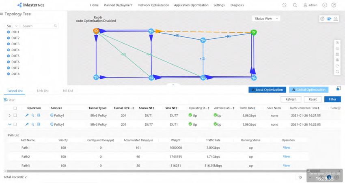The width and height of the screenshot is (345, 183).
Task: Click the blue Filter button
Action: (x=332, y=99)
